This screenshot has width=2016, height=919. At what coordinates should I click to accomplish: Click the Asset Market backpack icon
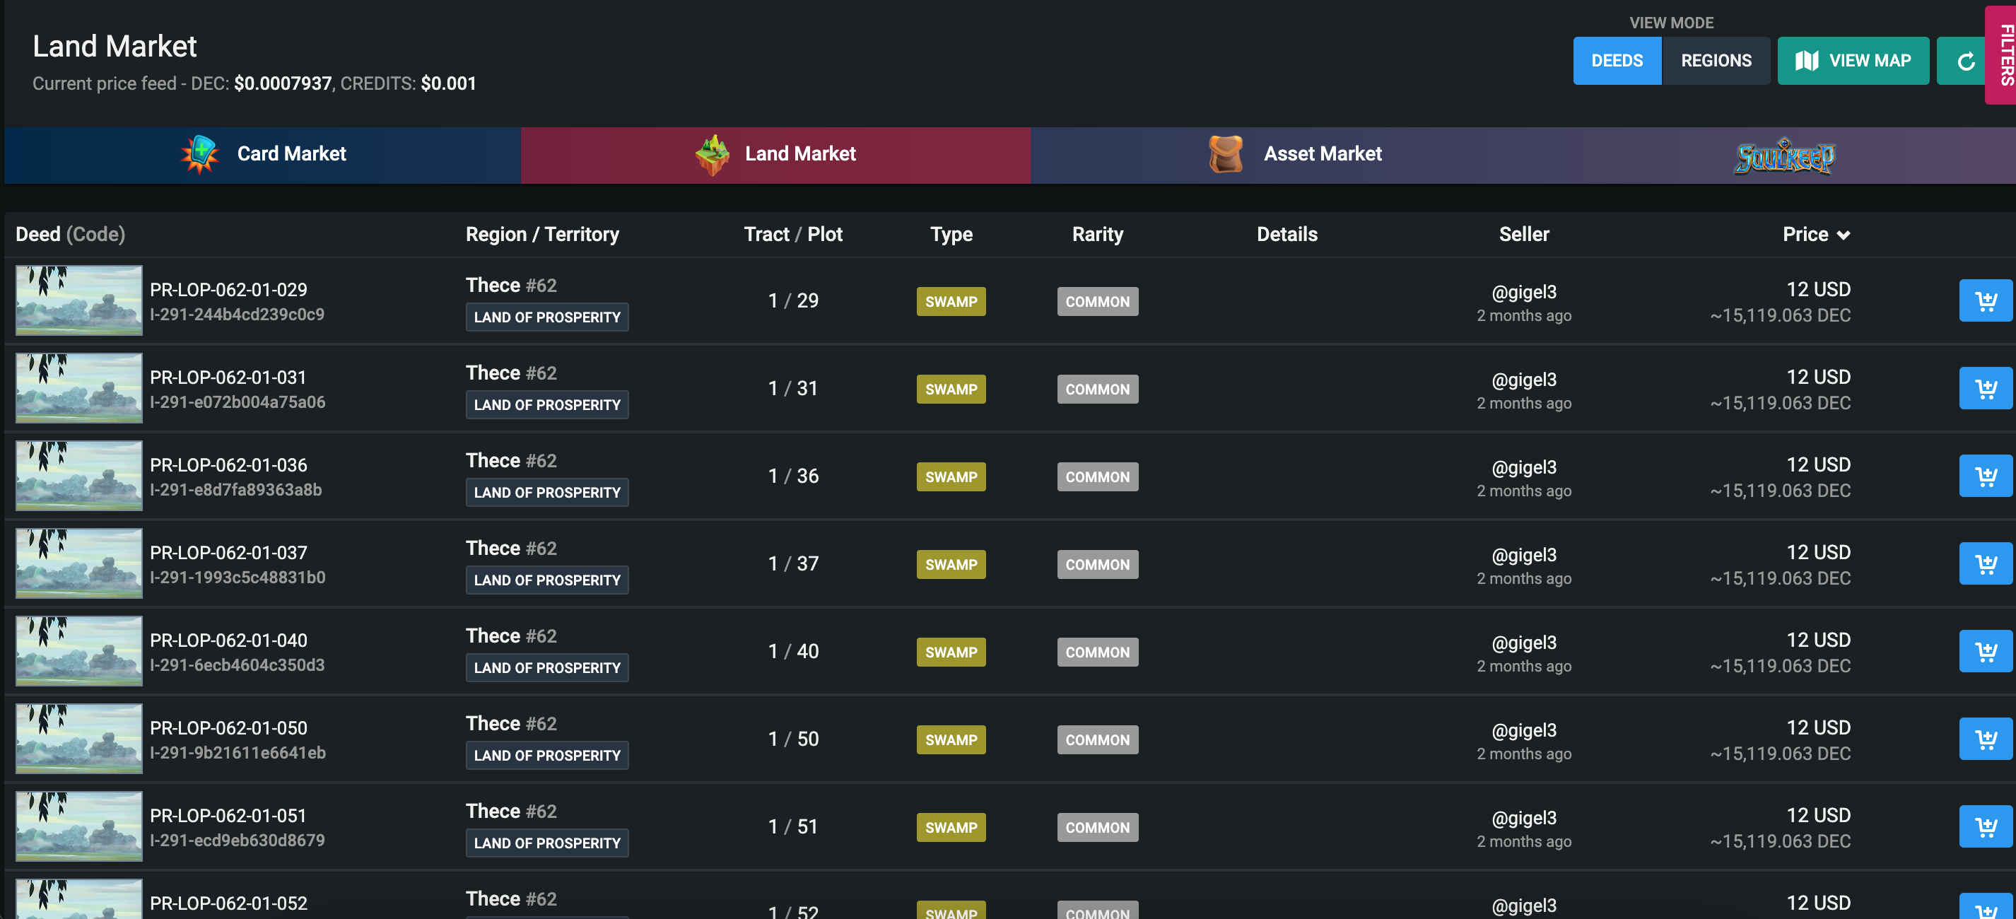click(x=1225, y=154)
